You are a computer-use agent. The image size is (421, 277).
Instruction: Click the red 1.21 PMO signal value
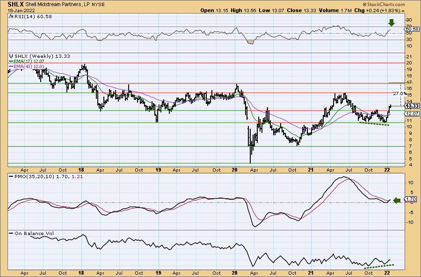pos(78,177)
